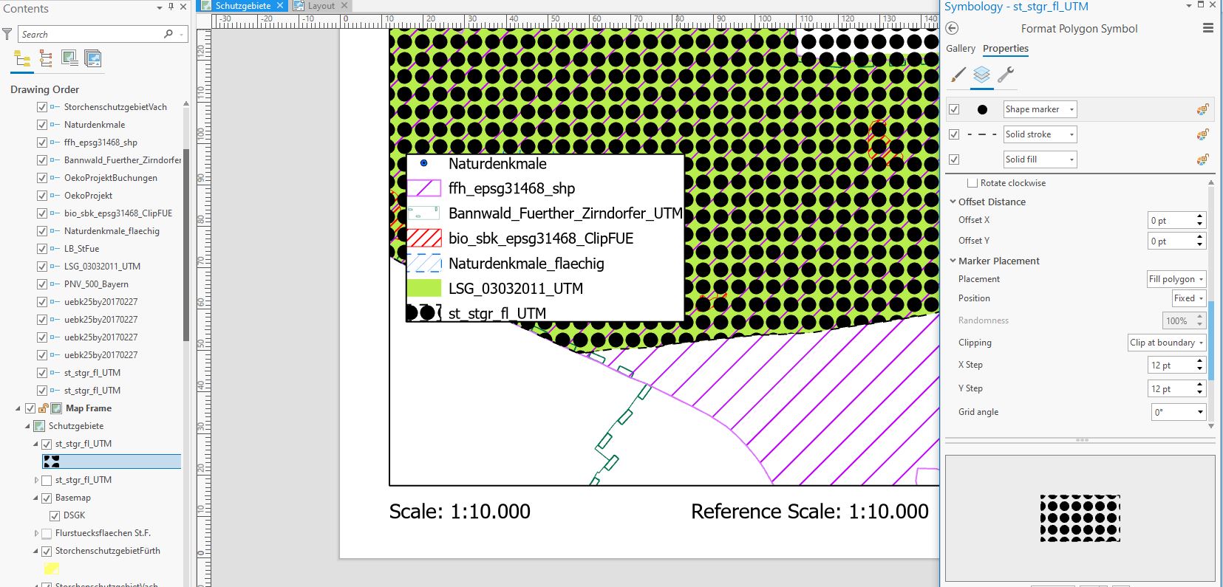Open the Position Fixed dropdown
Image resolution: width=1223 pixels, height=587 pixels.
point(1189,298)
